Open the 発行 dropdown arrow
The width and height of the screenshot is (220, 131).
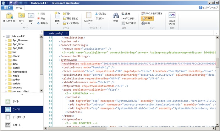pos(22,24)
